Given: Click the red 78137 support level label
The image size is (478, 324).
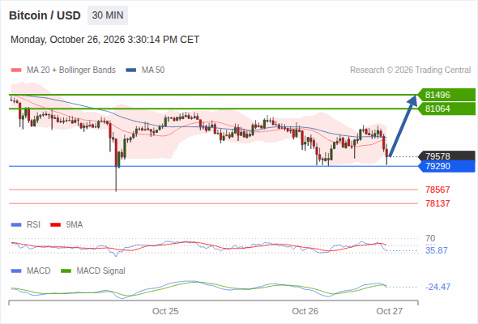Looking at the screenshot, I should pyautogui.click(x=437, y=203).
